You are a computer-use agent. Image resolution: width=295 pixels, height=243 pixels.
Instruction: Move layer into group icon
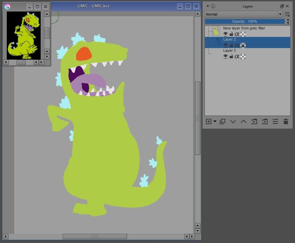[x=265, y=121]
